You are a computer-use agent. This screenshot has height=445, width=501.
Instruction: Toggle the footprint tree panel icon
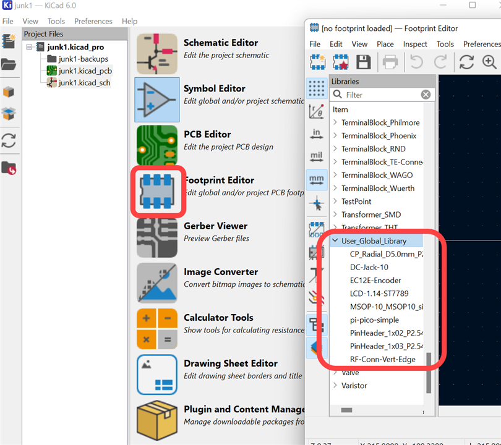317,324
